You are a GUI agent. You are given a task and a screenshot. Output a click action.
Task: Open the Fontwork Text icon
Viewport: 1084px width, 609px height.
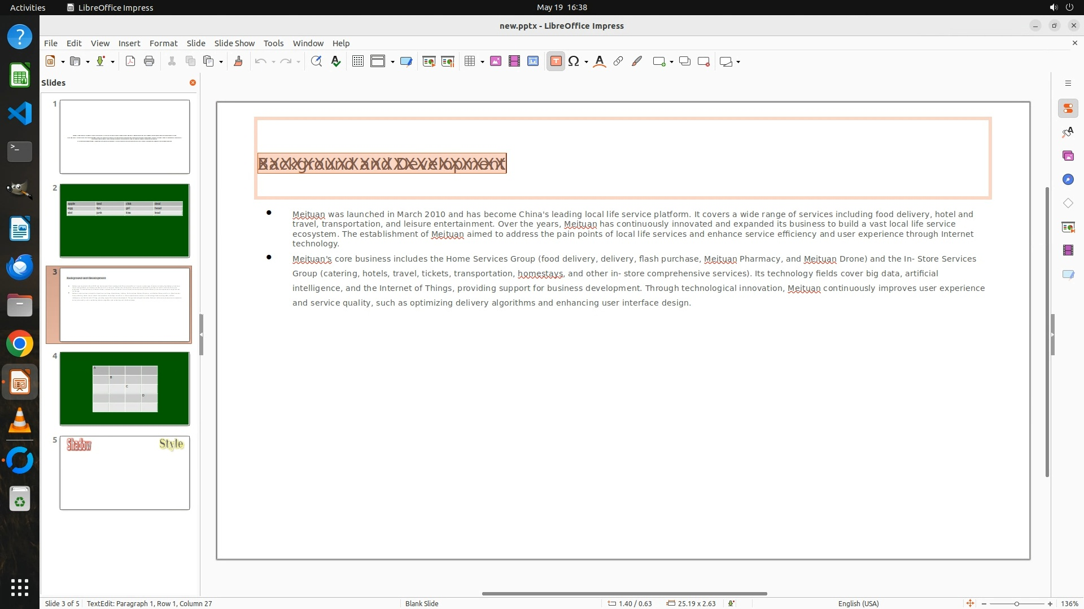[x=600, y=61]
